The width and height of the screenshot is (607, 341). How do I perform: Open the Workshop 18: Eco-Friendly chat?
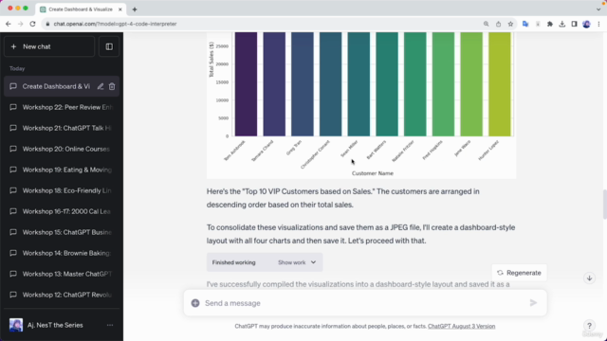pyautogui.click(x=62, y=190)
